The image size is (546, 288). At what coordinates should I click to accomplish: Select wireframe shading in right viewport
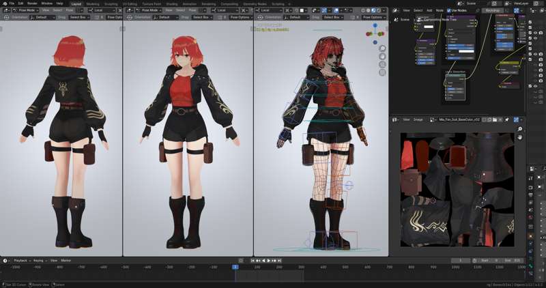pyautogui.click(x=363, y=10)
